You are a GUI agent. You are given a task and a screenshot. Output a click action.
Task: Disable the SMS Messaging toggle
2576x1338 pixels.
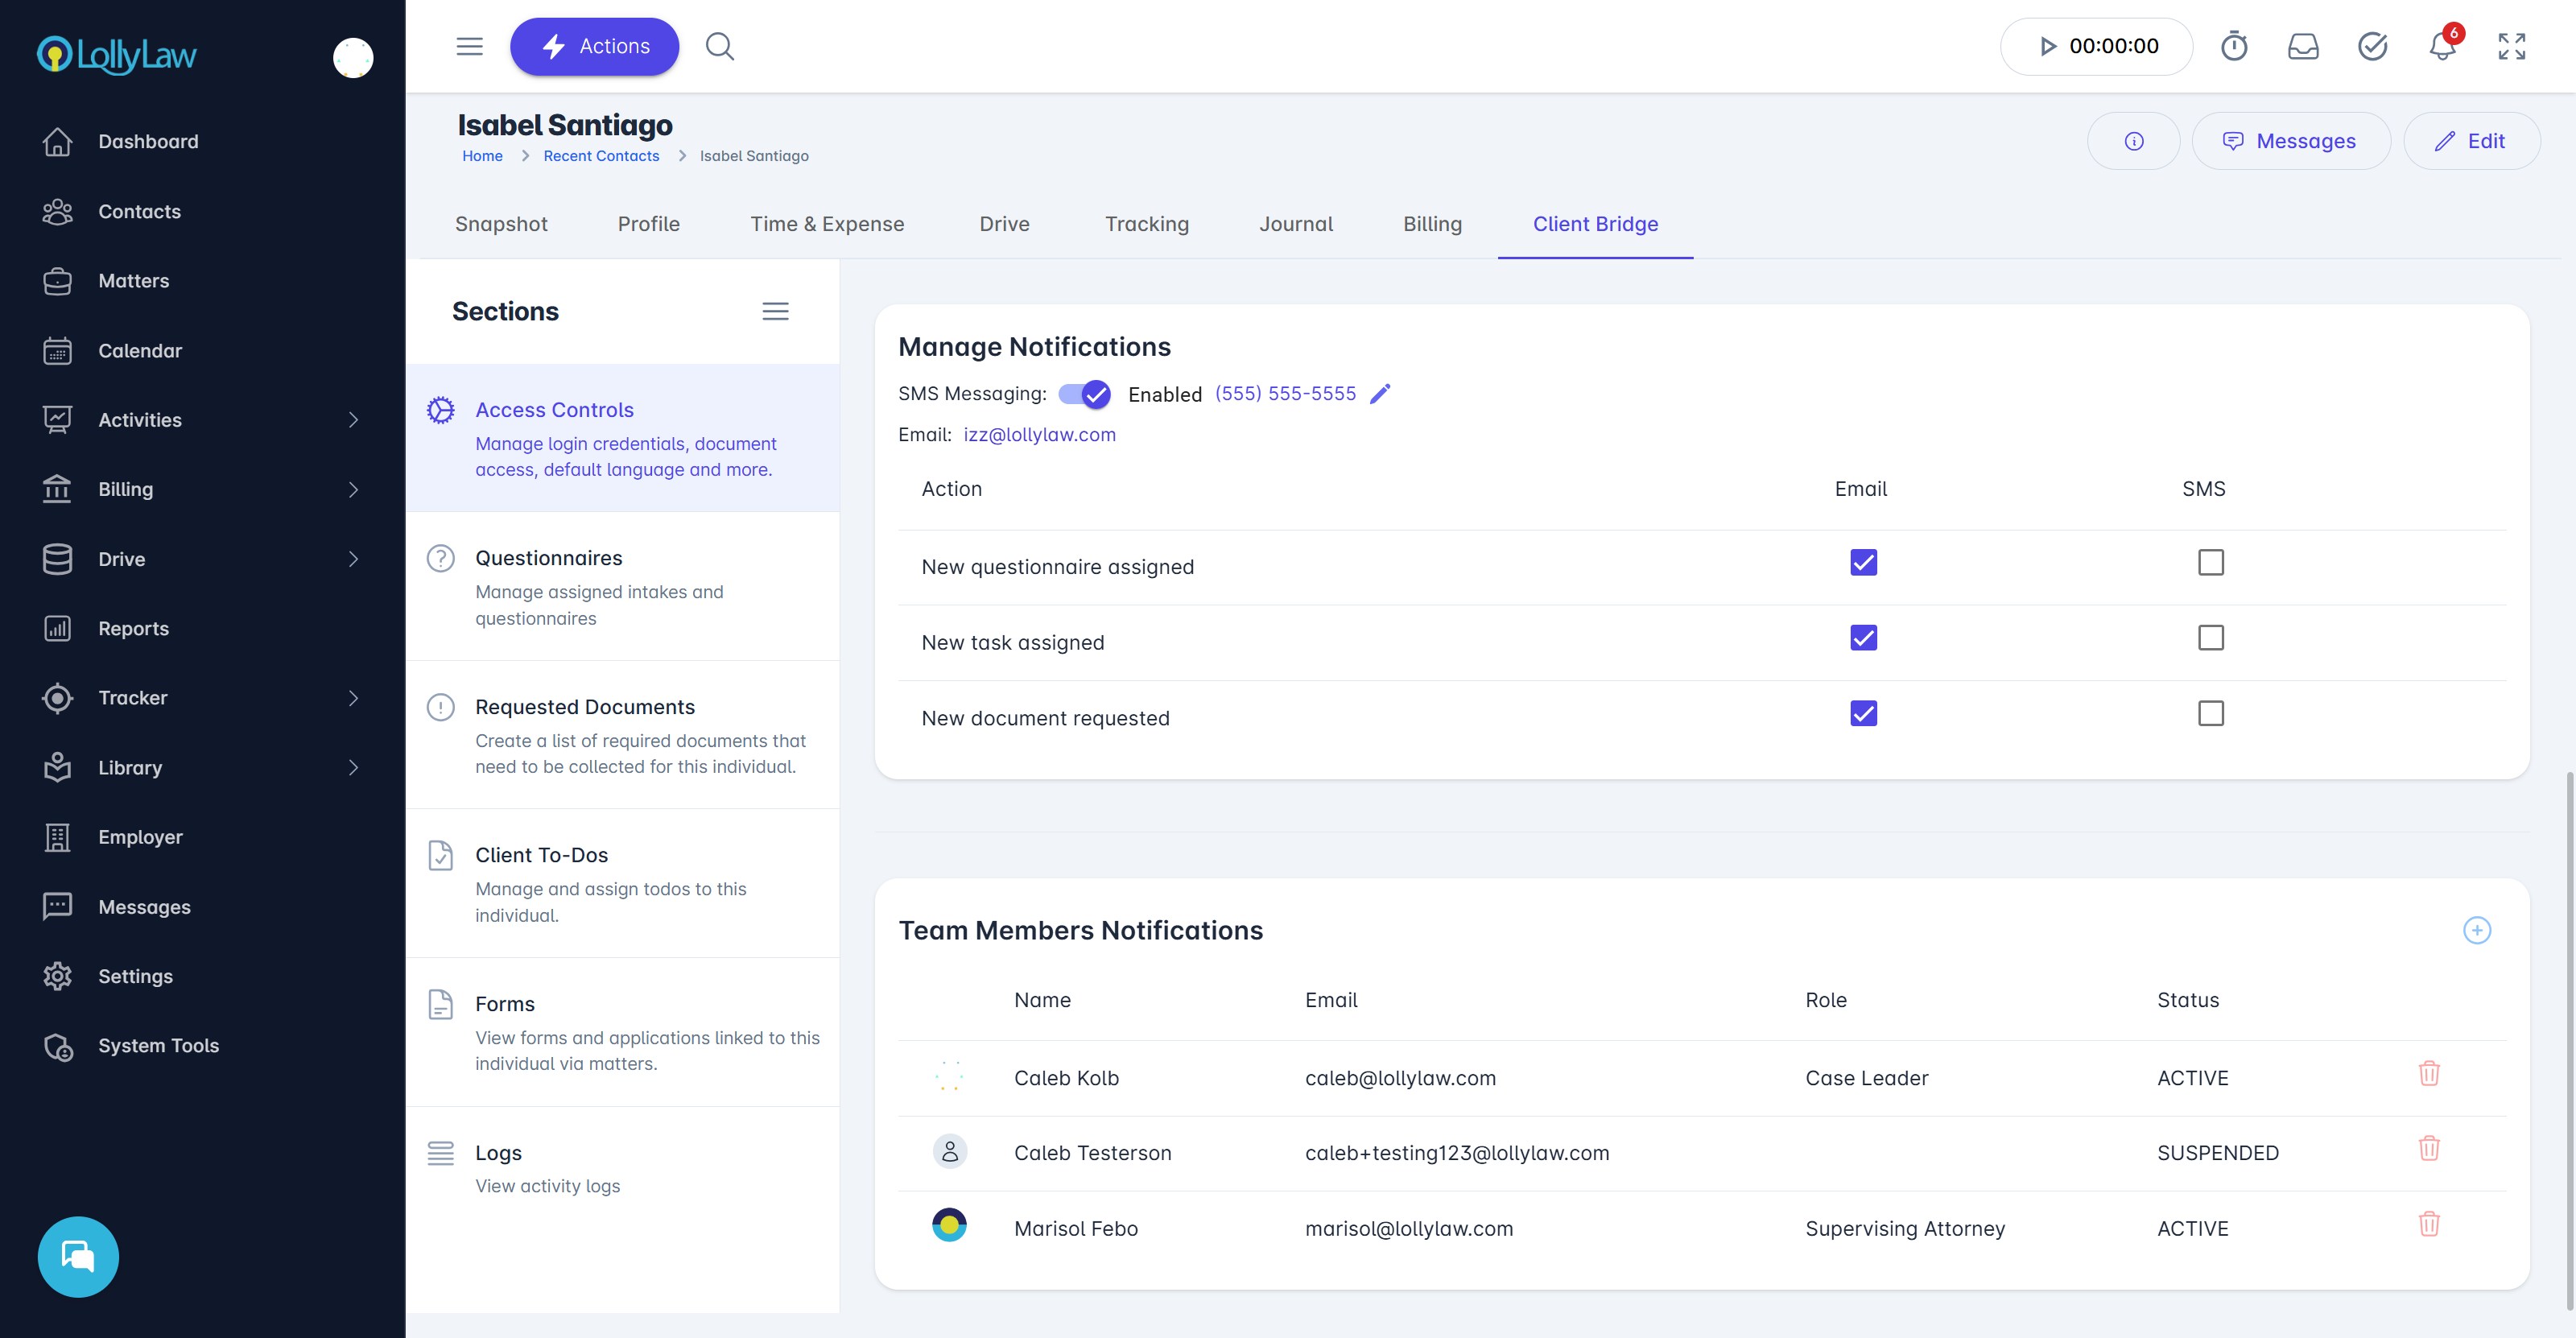(x=1085, y=394)
